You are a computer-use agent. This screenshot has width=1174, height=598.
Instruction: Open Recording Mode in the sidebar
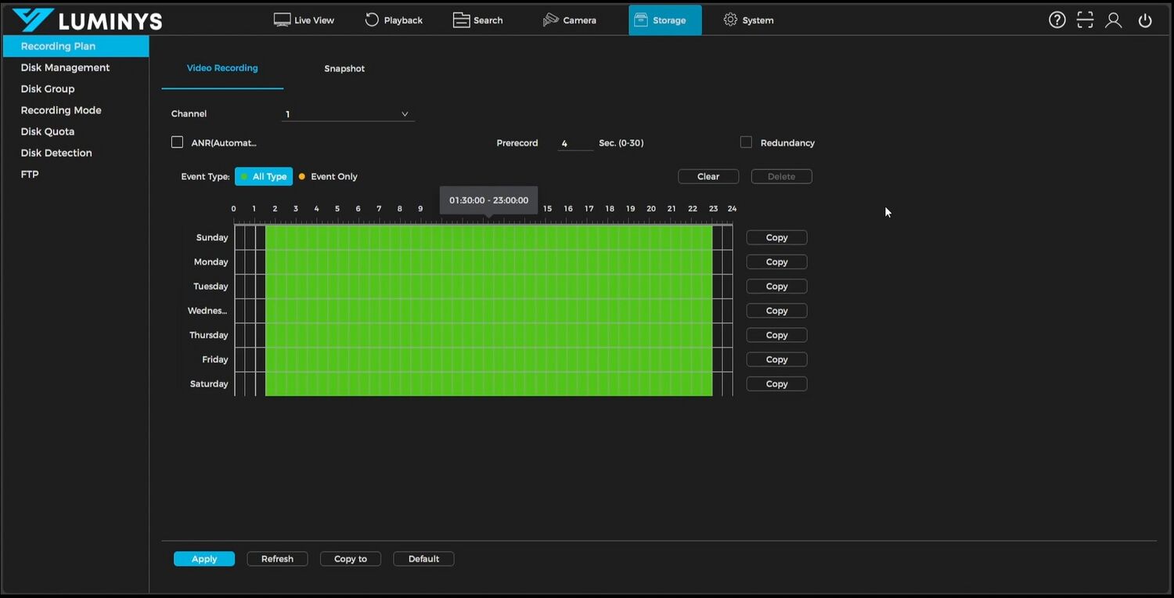(61, 110)
